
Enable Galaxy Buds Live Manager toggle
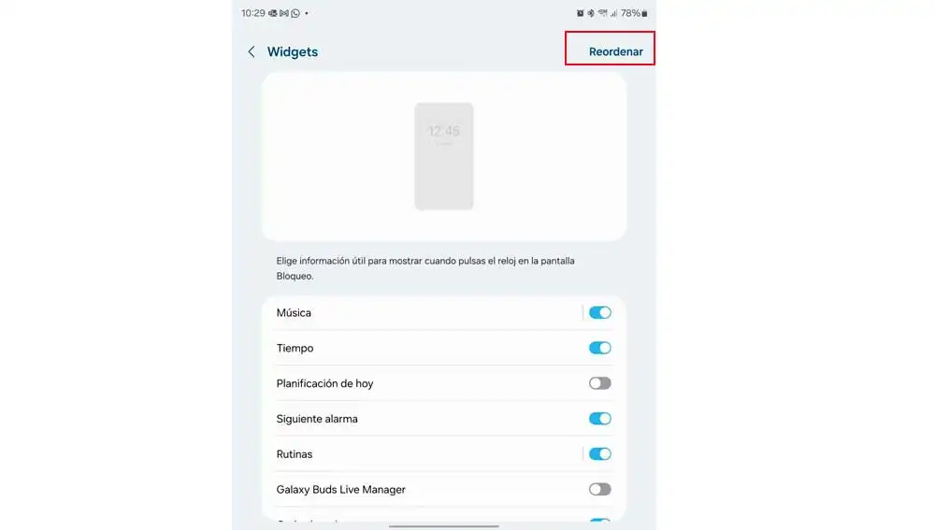pos(600,490)
